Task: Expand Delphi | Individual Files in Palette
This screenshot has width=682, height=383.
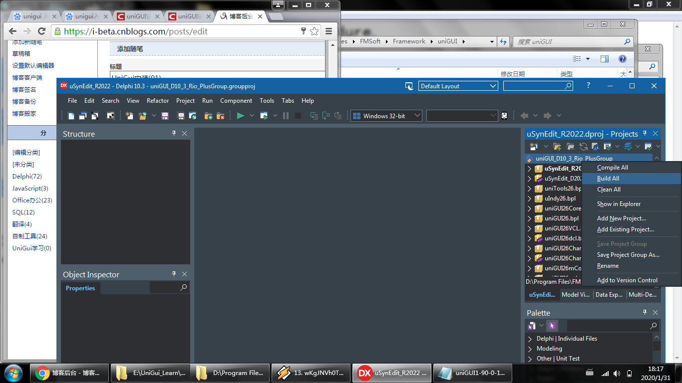Action: [530, 339]
